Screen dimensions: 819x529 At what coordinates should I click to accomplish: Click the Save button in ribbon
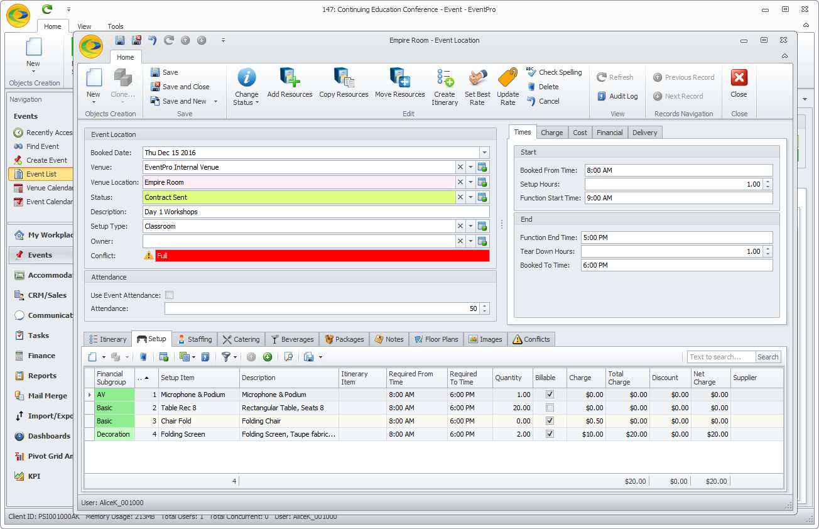click(164, 72)
